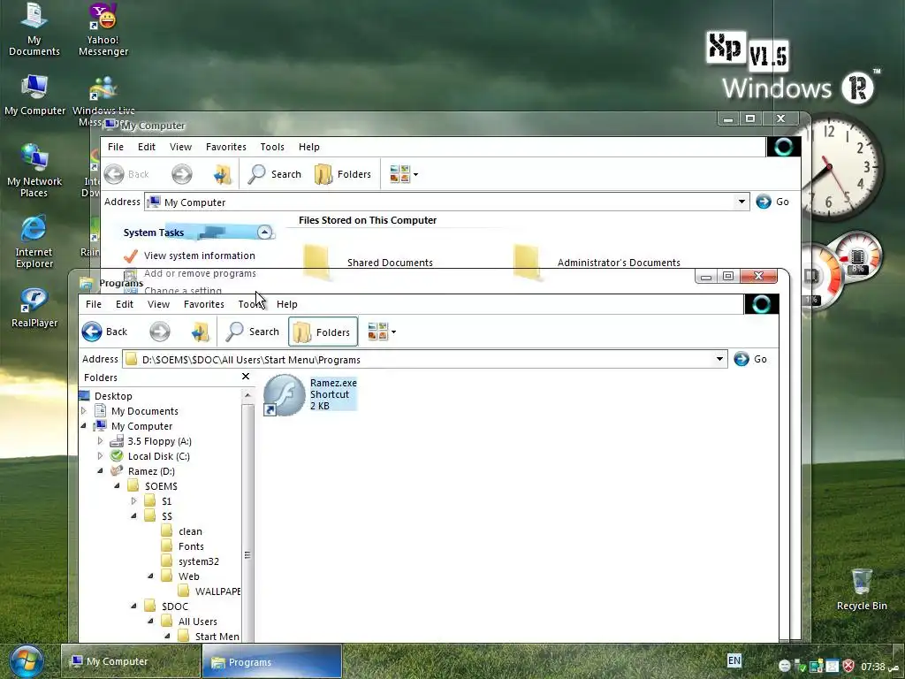Click Back button in Programs window
Viewport: 905px width, 679px height.
[x=104, y=332]
